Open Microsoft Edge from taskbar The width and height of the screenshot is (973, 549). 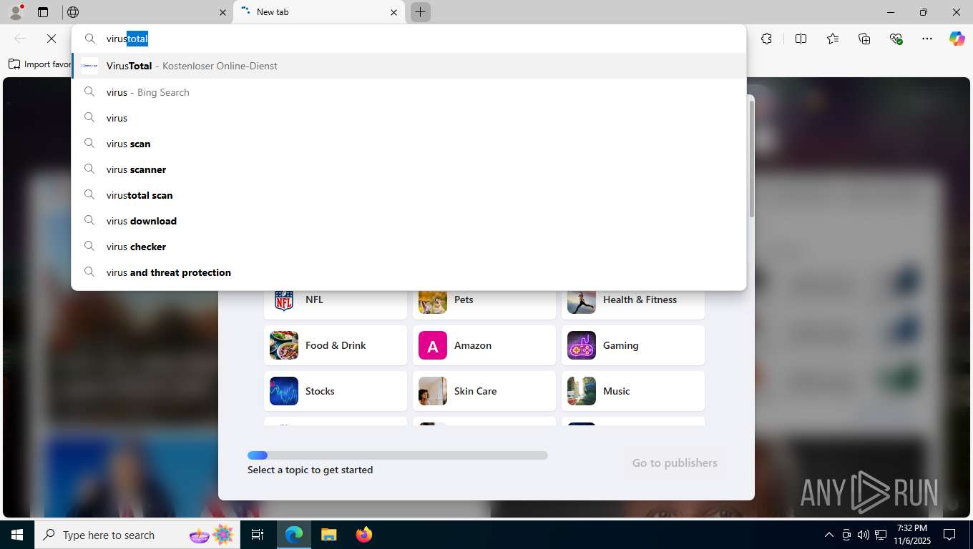(294, 535)
